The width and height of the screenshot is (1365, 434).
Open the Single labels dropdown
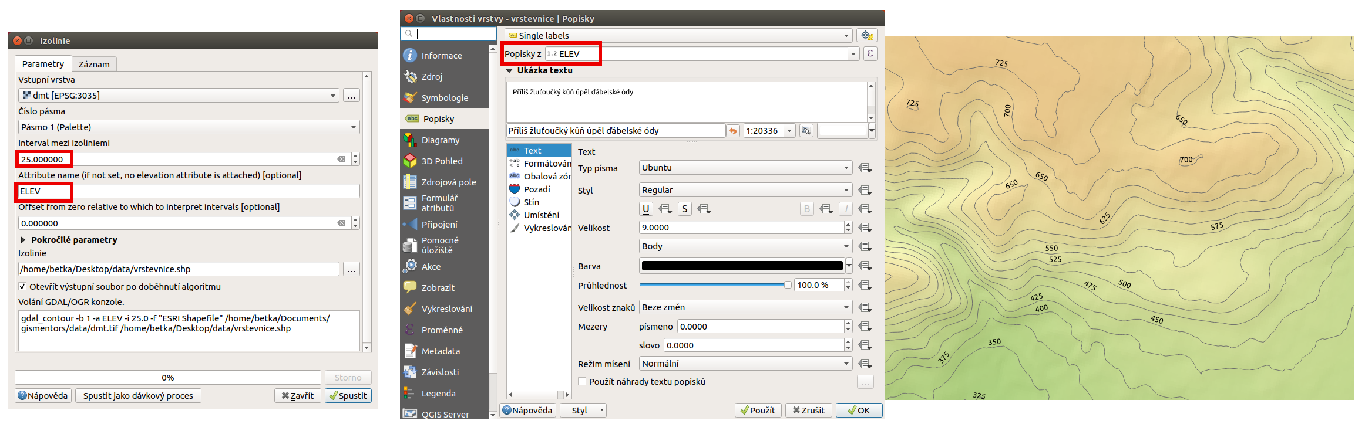(678, 35)
